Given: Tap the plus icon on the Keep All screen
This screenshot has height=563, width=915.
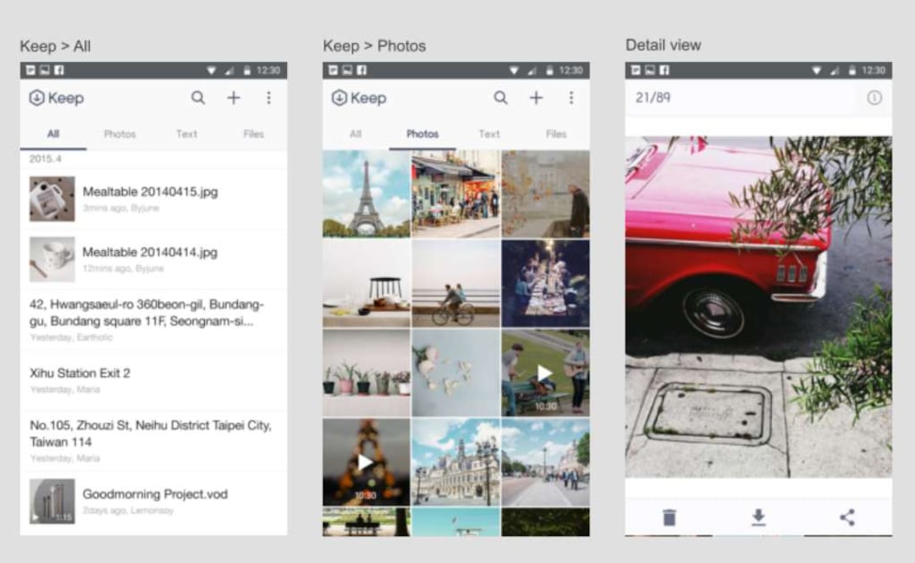Looking at the screenshot, I should coord(234,98).
